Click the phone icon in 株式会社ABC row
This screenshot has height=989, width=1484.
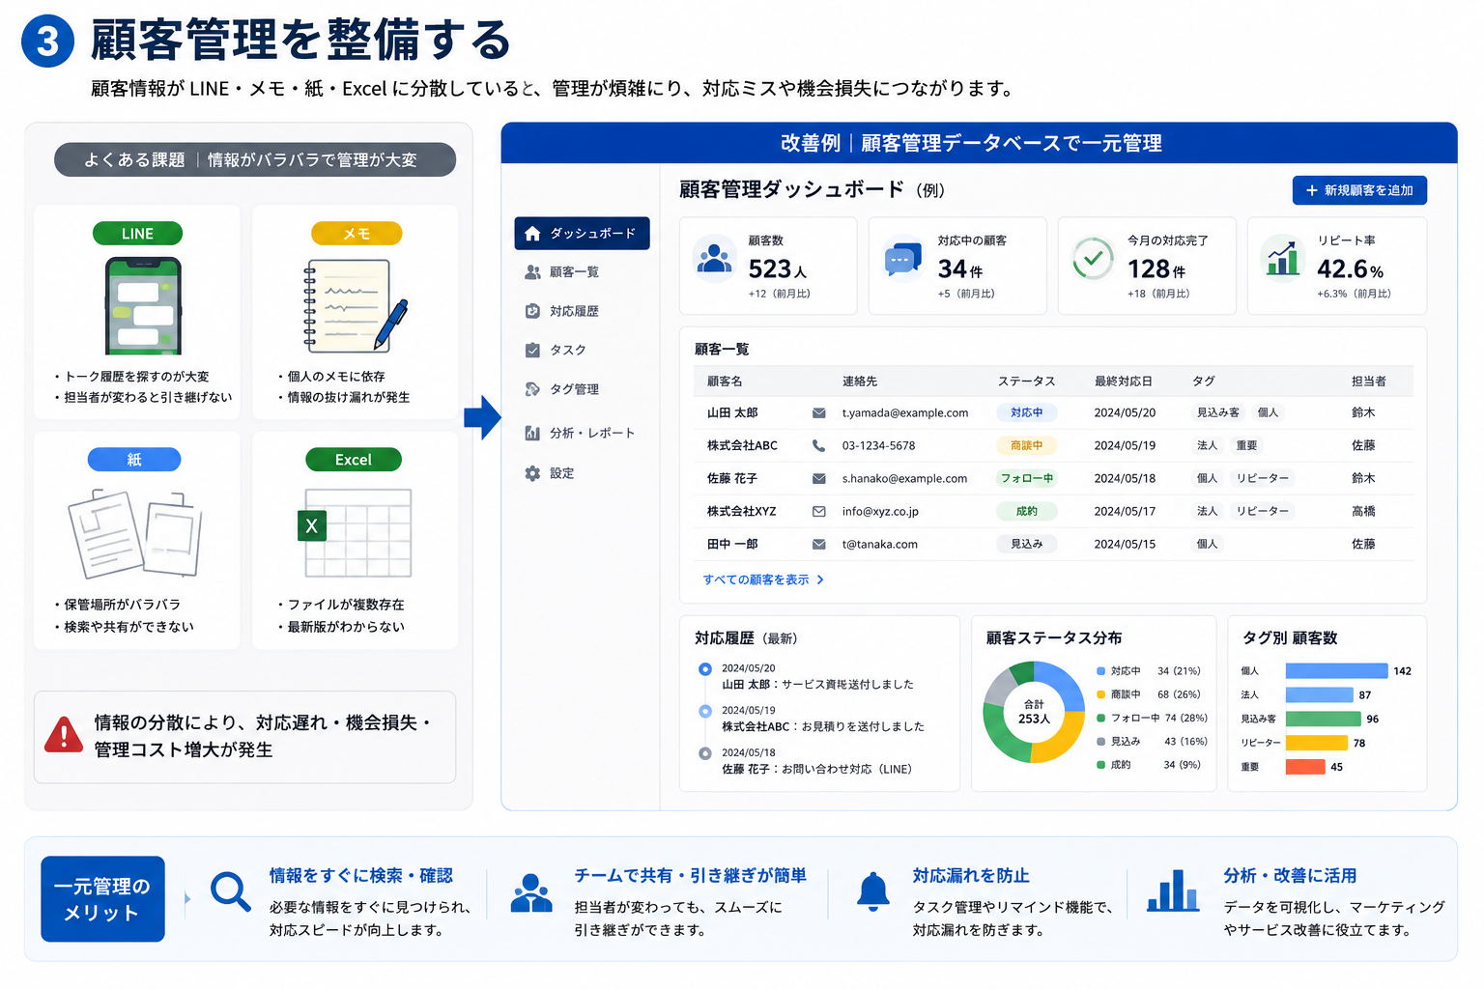pyautogui.click(x=818, y=445)
